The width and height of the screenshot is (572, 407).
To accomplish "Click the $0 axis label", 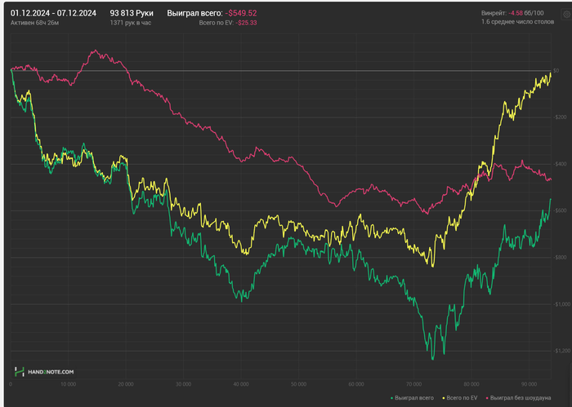I will pyautogui.click(x=556, y=71).
